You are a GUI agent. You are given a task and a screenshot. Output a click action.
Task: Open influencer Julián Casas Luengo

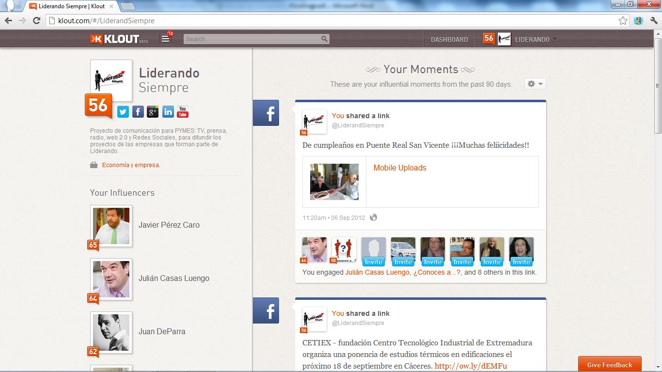[x=174, y=278]
